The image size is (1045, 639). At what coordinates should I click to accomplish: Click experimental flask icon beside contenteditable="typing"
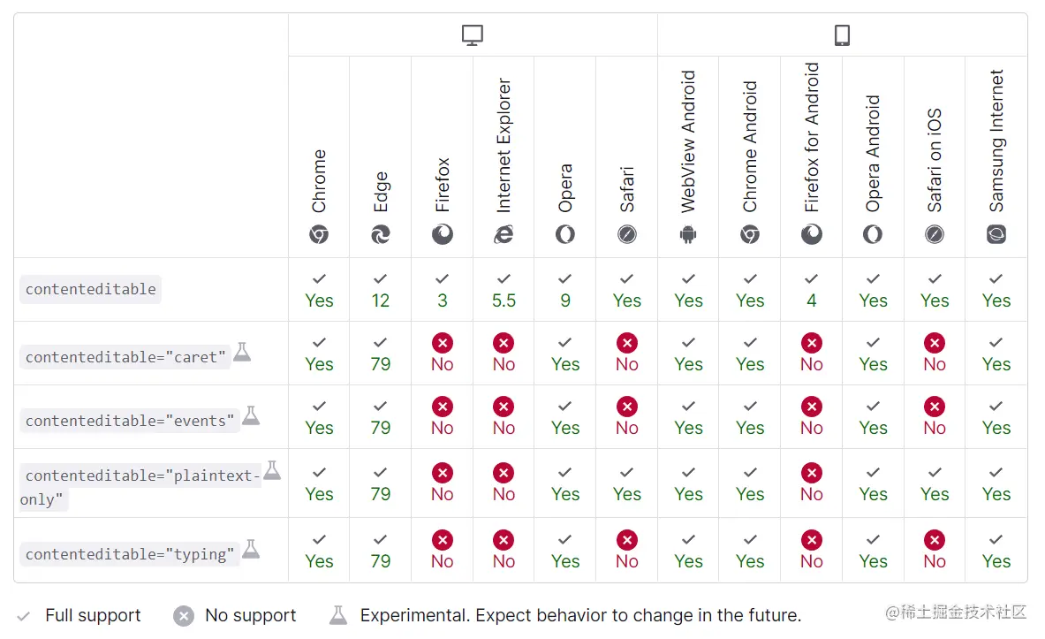(251, 549)
